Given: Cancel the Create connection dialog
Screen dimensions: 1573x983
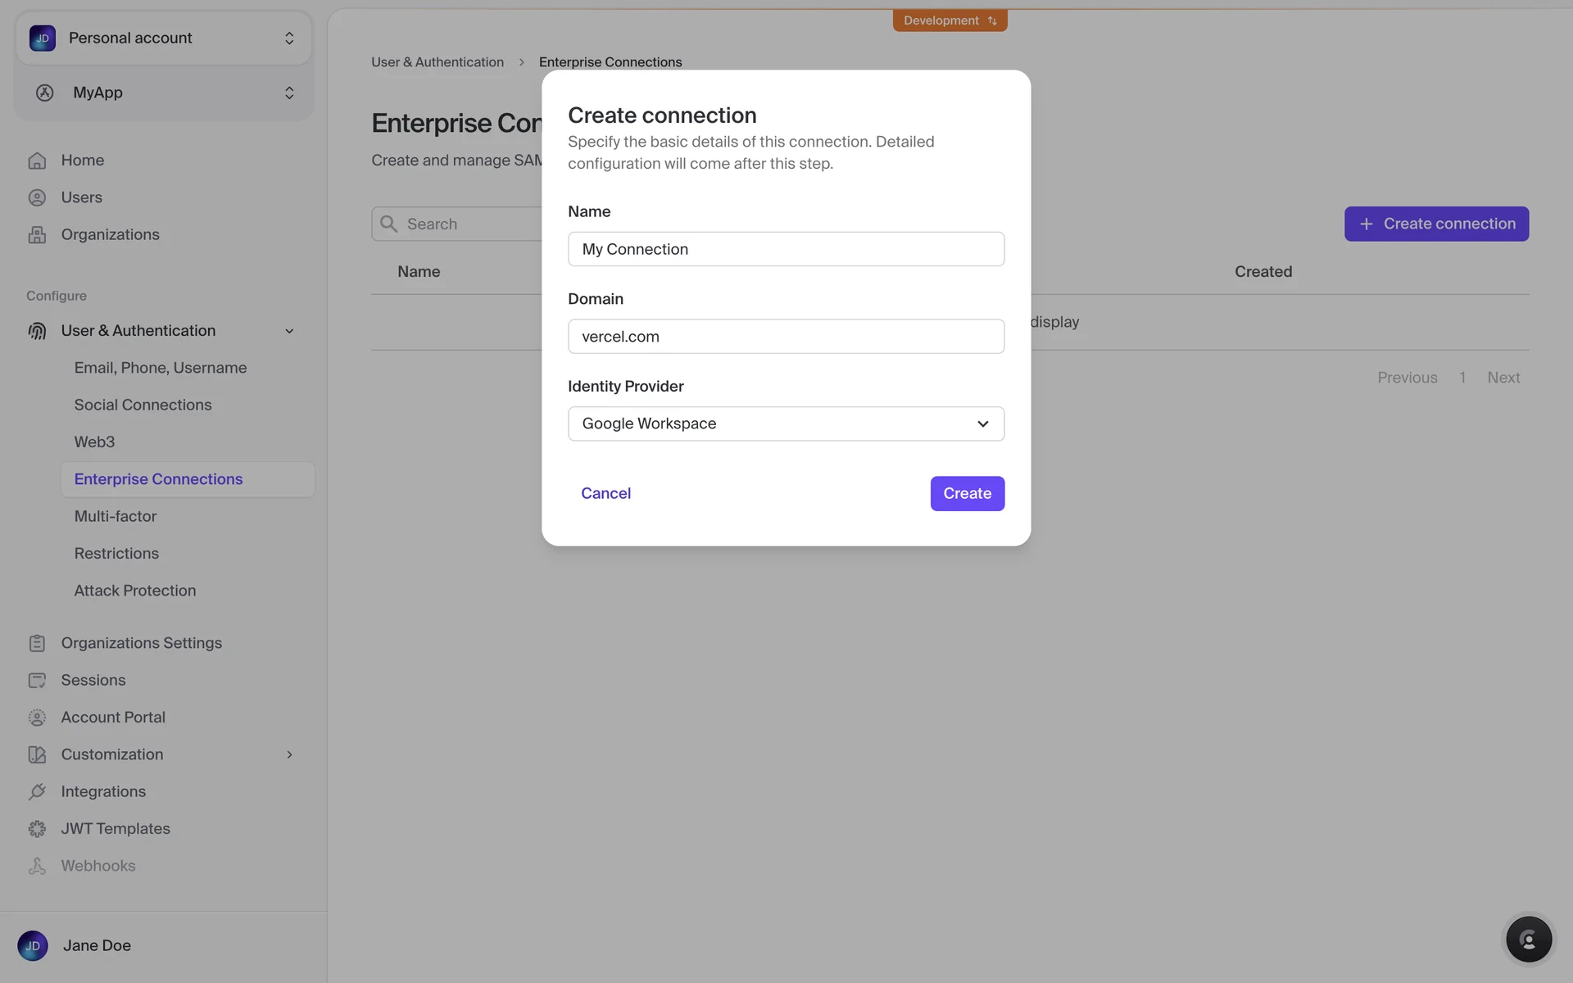Looking at the screenshot, I should 605,493.
